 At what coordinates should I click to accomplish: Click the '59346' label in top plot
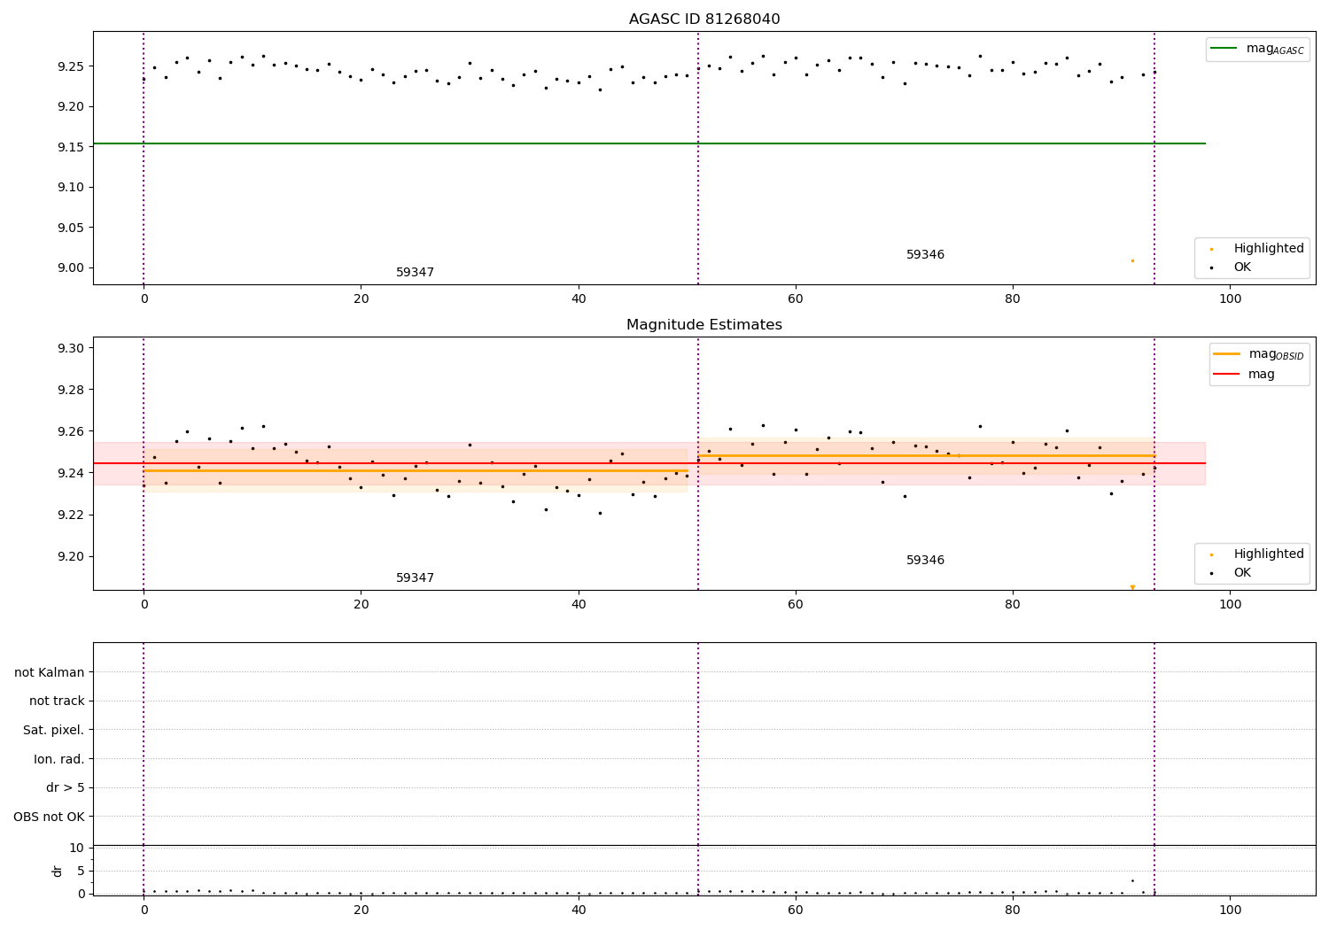[x=925, y=255]
